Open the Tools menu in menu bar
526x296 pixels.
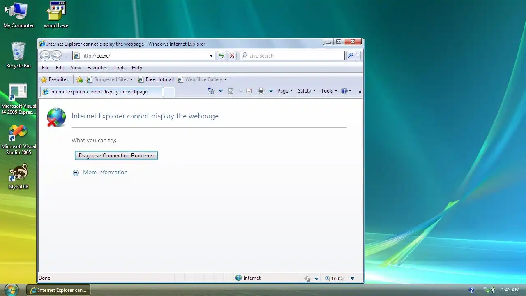pyautogui.click(x=119, y=68)
